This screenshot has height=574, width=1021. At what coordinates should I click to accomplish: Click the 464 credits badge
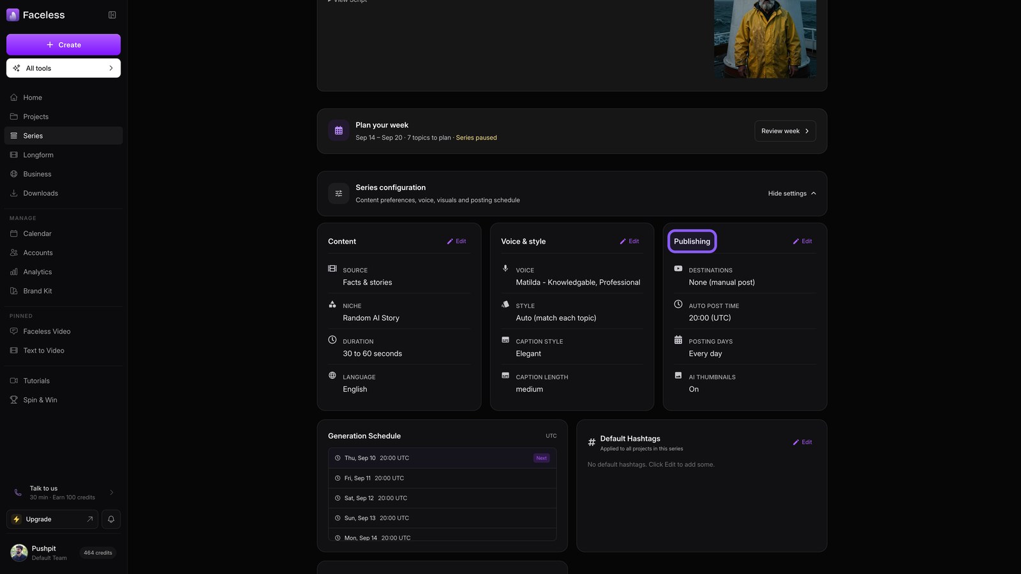(98, 553)
